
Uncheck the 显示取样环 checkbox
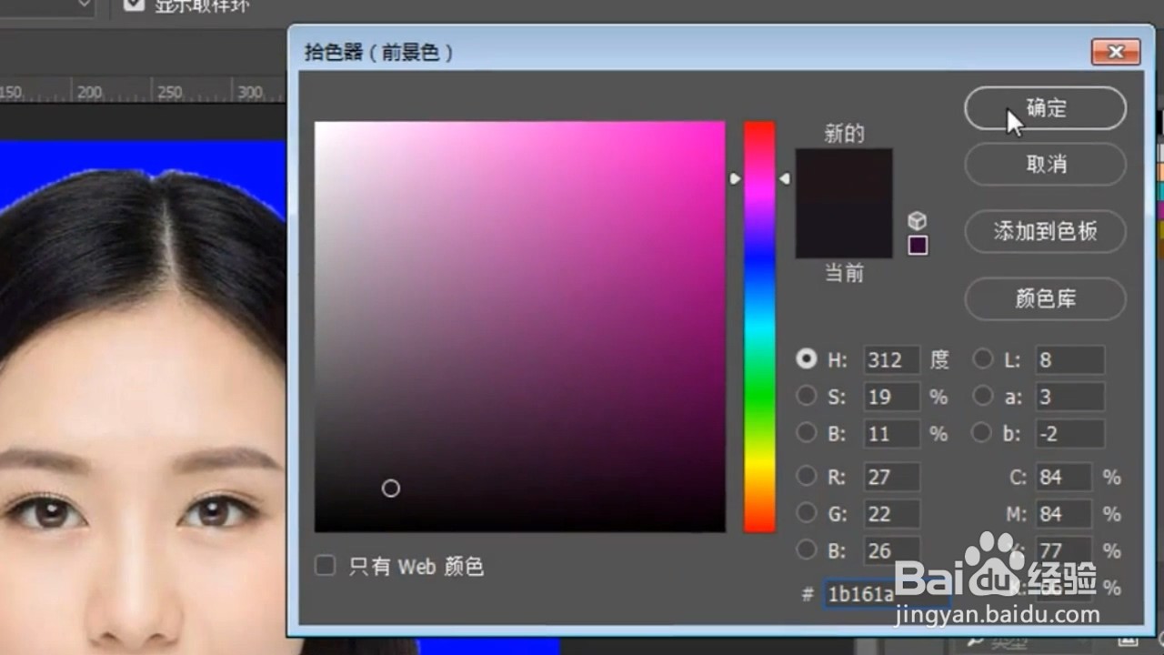(x=132, y=5)
